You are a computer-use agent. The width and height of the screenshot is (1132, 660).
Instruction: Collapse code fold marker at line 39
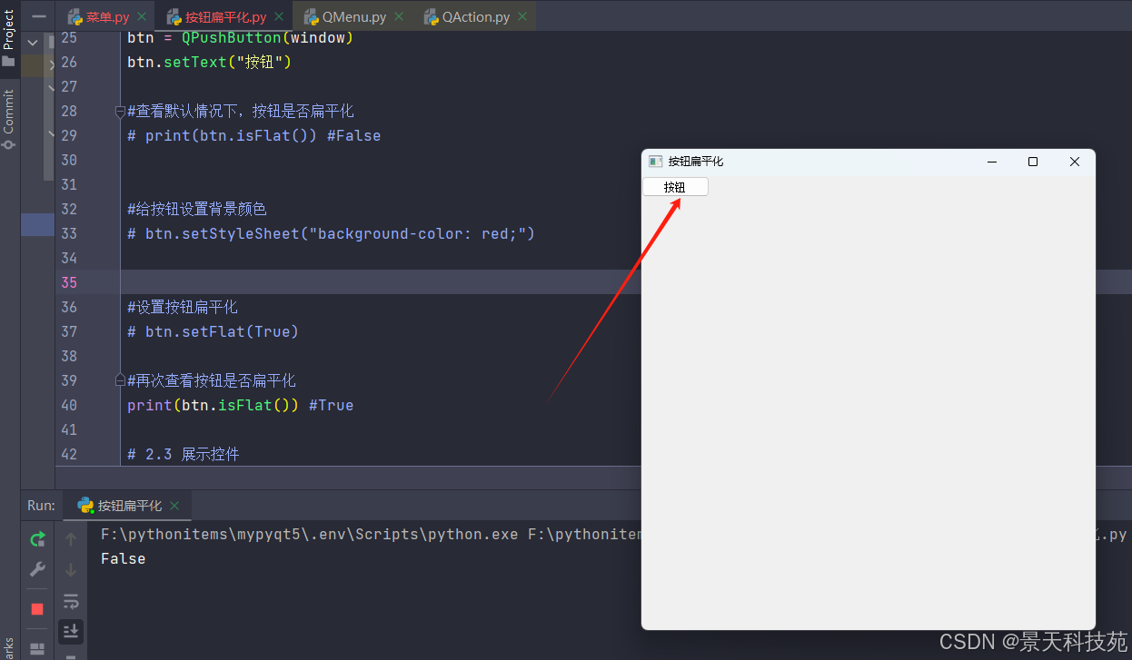(x=120, y=380)
